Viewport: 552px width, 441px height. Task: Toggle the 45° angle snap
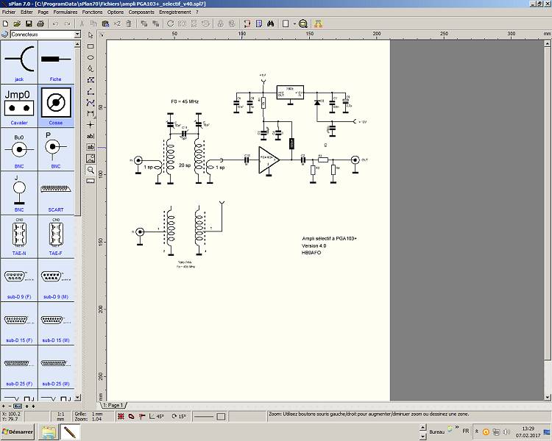click(x=157, y=417)
